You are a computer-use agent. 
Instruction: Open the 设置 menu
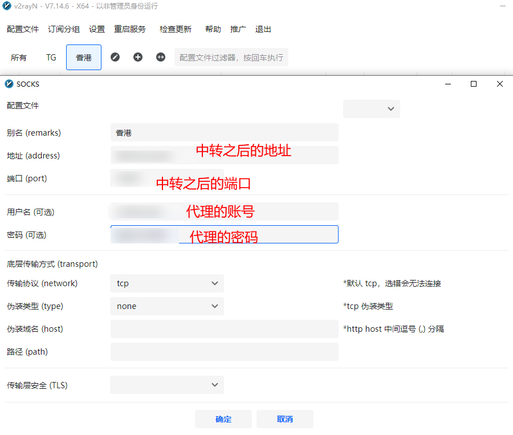[x=97, y=29]
